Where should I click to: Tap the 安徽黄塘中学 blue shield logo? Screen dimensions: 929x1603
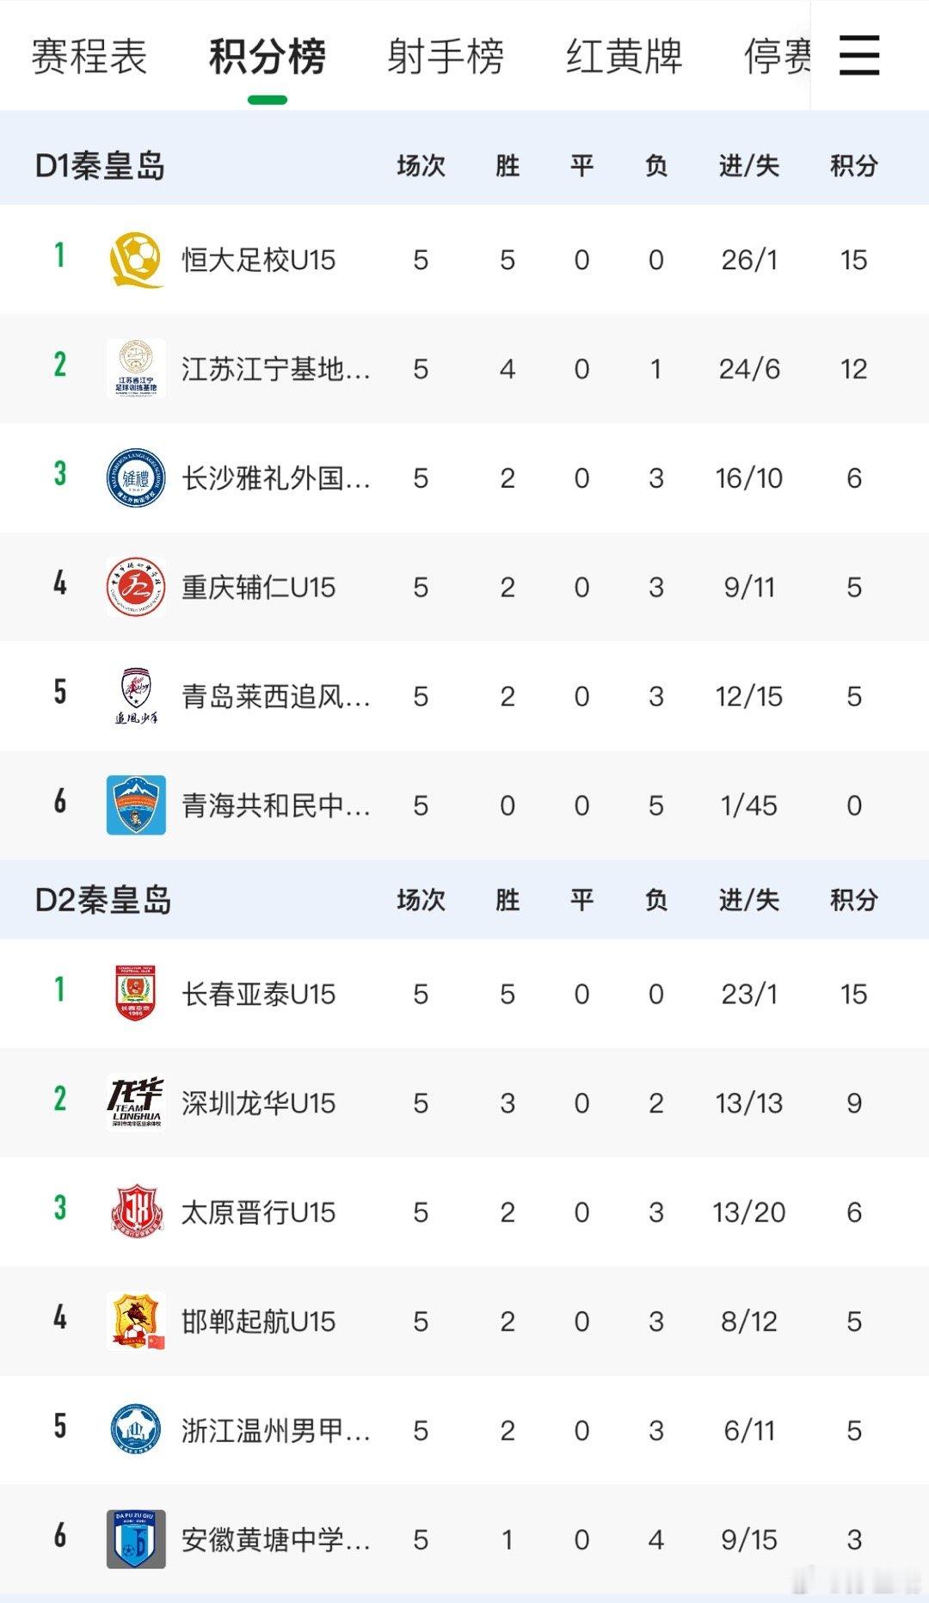[x=136, y=1539]
